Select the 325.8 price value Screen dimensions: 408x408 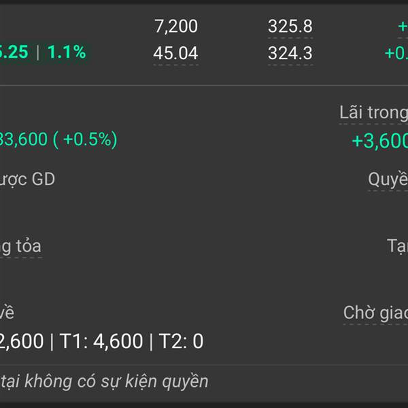290,27
